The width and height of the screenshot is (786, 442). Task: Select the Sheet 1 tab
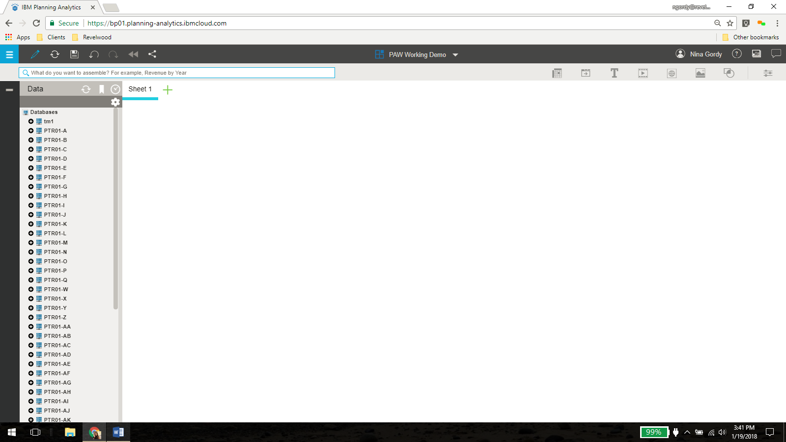click(140, 89)
